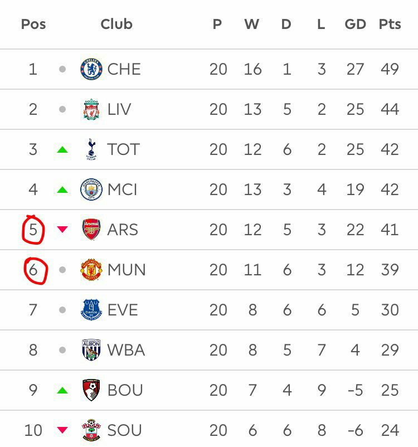Viewport: 418px width, 447px height.
Task: Sort by the GD column header
Action: pos(355,25)
